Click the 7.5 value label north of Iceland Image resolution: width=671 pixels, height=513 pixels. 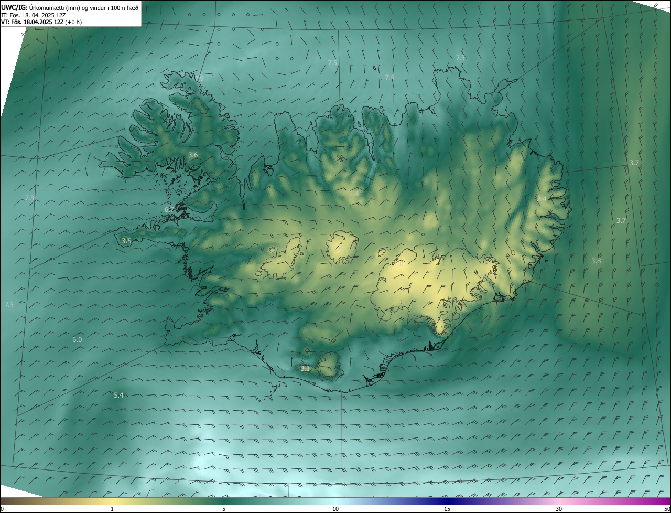pyautogui.click(x=333, y=63)
